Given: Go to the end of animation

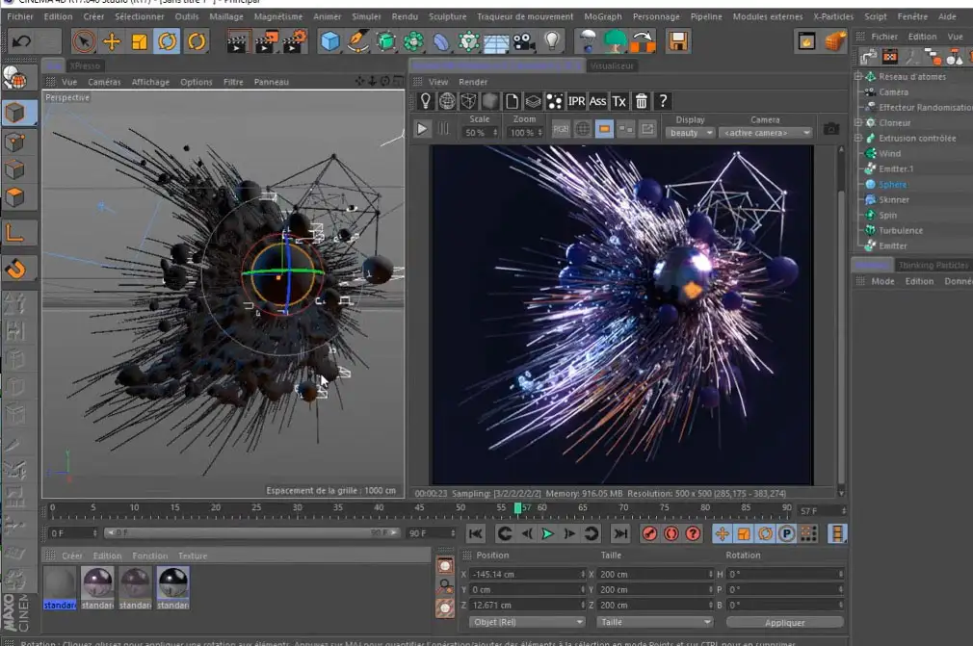Looking at the screenshot, I should pyautogui.click(x=620, y=533).
